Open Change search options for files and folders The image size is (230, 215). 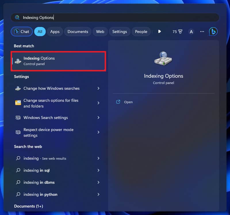[58, 103]
